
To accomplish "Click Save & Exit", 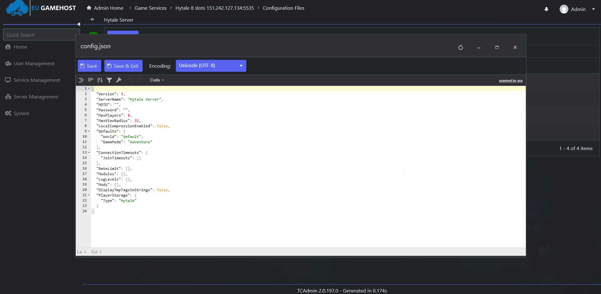I will (x=123, y=66).
